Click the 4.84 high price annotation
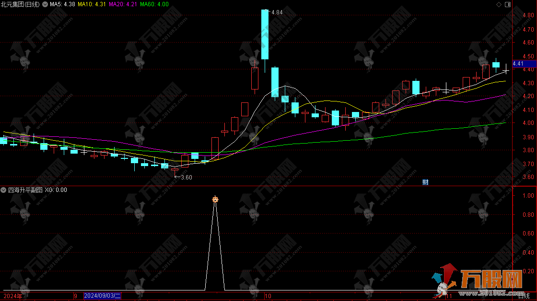 tap(277, 12)
